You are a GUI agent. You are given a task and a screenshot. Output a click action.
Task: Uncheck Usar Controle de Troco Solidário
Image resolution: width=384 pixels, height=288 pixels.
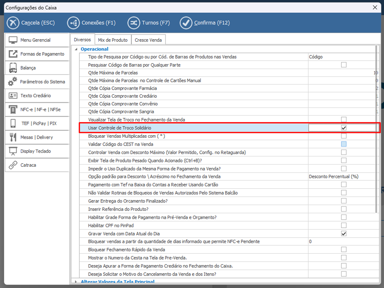point(343,128)
